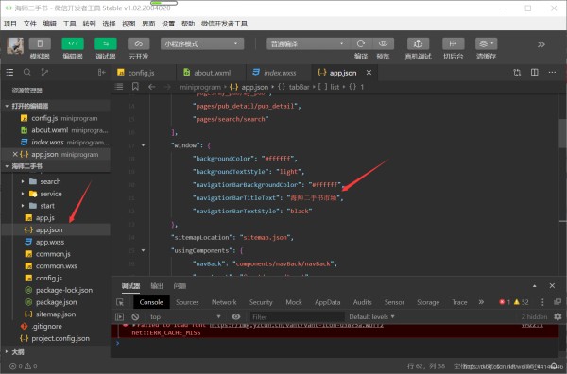This screenshot has height=374, width=567.
Task: Open common.wxs in file tree
Action: point(56,266)
